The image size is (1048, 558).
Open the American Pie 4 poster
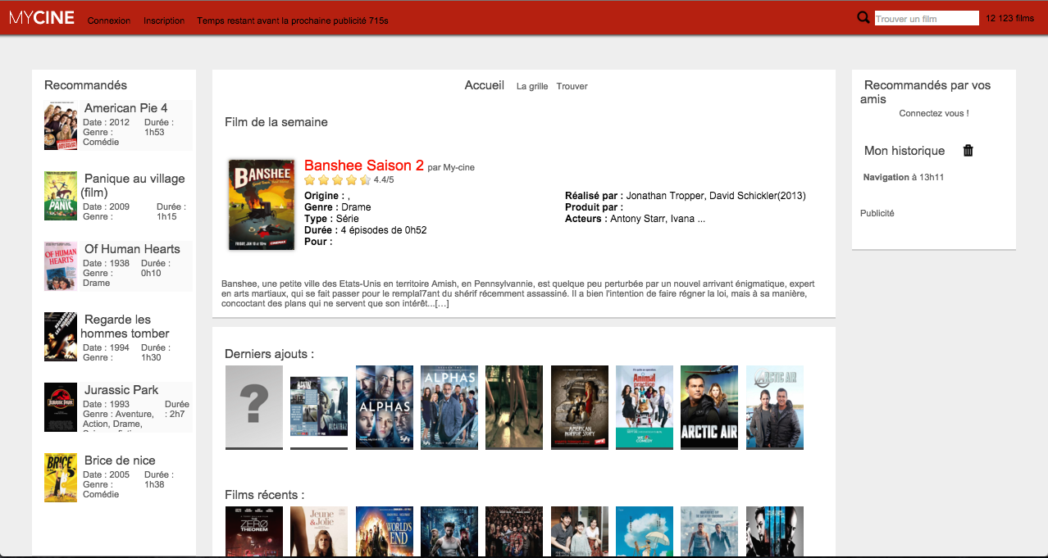[x=61, y=125]
